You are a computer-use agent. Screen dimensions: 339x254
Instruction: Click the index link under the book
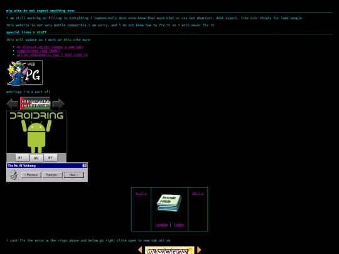coord(179,225)
